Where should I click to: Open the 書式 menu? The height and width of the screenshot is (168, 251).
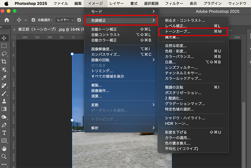(x=134, y=3)
